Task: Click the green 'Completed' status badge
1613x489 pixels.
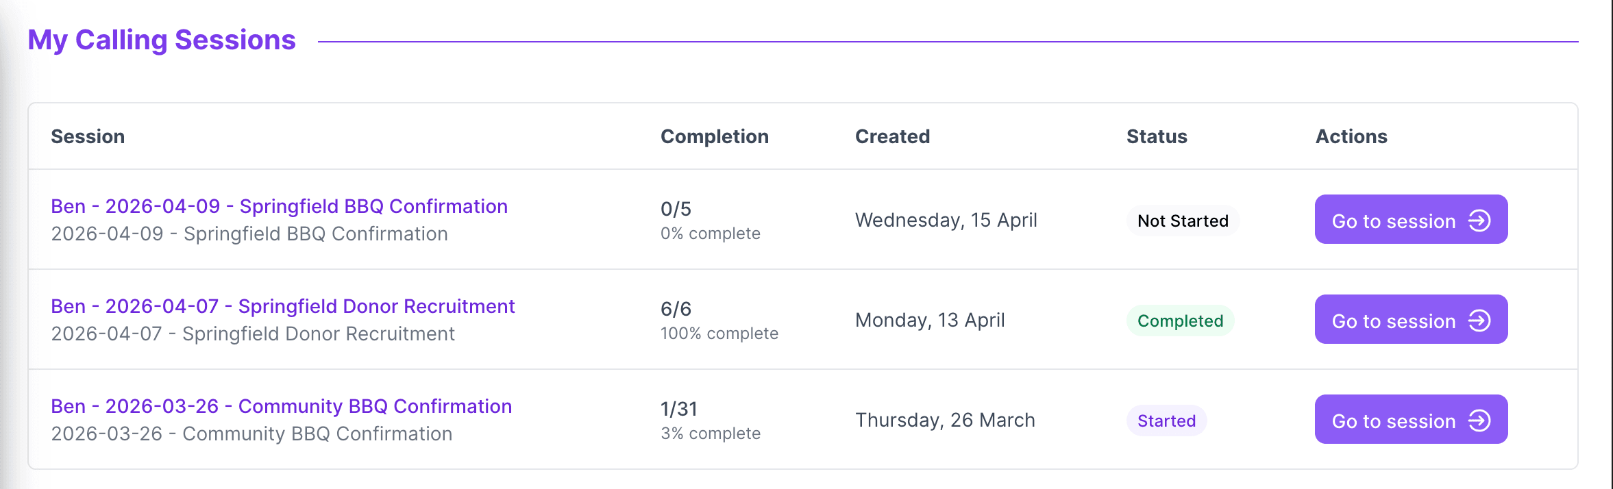Action: pyautogui.click(x=1180, y=321)
